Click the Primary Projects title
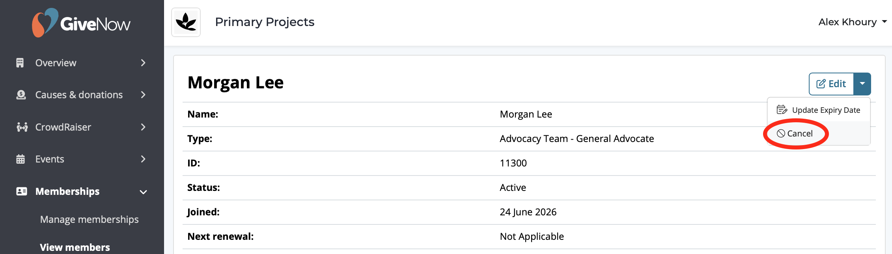Image resolution: width=892 pixels, height=254 pixels. coord(265,22)
